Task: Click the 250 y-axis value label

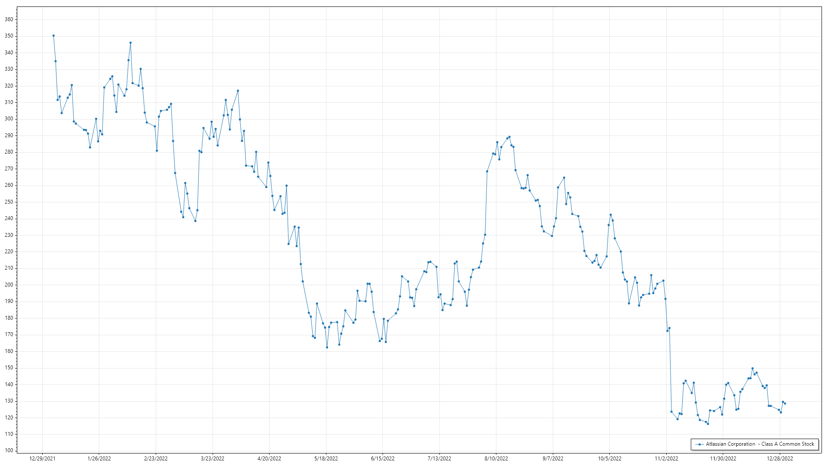Action: coord(9,202)
